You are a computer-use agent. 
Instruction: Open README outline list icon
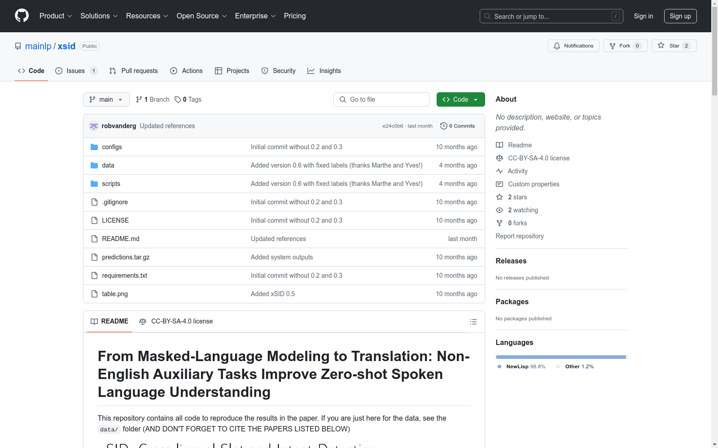pos(473,322)
